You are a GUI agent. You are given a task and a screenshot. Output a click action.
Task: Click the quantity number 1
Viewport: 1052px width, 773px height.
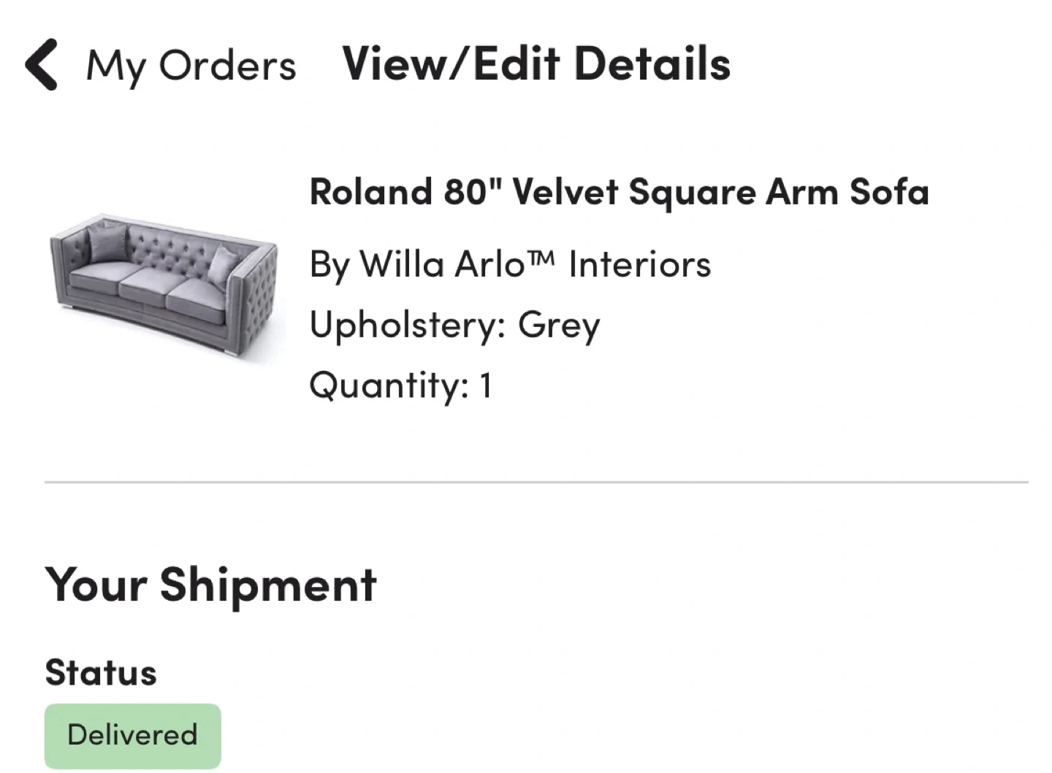pos(486,385)
